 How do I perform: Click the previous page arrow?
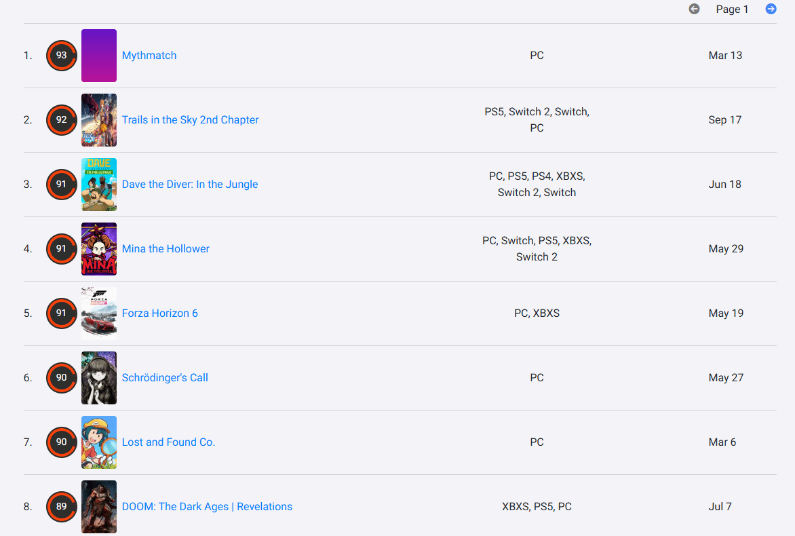(x=694, y=9)
